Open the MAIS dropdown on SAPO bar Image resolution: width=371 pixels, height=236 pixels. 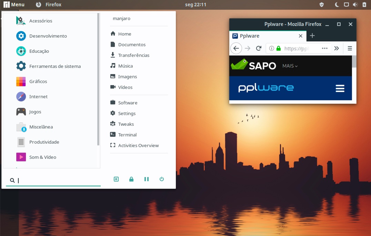[289, 66]
